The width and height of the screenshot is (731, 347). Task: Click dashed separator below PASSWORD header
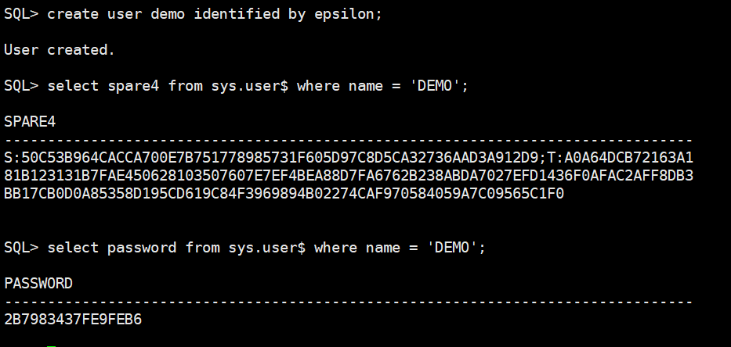point(348,301)
